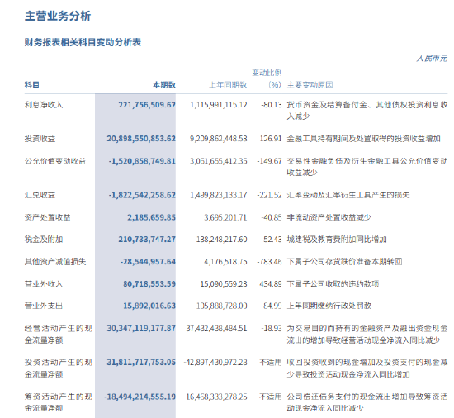Screen dimensions: 454x418
Task: Click the value 31,811,717,753.05
Action: 141,363
